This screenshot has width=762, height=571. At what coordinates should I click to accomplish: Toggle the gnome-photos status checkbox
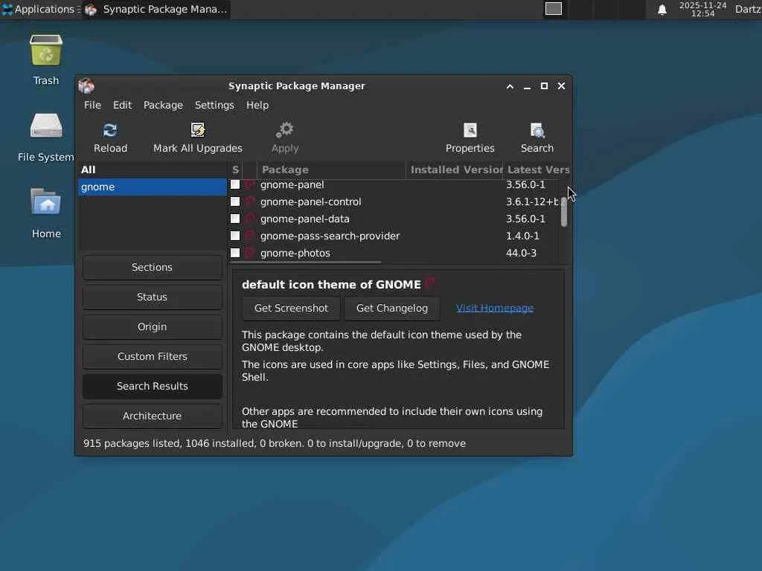(x=235, y=253)
